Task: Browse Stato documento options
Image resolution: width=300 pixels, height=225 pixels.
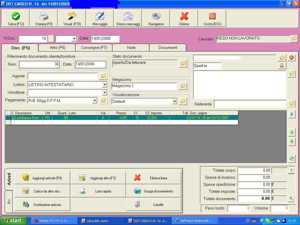Action: [183, 63]
